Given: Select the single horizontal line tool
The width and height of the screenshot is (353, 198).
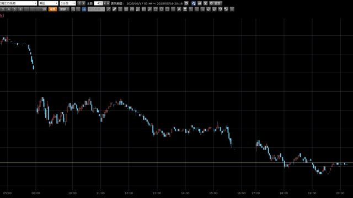Looking at the screenshot, I should pyautogui.click(x=173, y=9).
